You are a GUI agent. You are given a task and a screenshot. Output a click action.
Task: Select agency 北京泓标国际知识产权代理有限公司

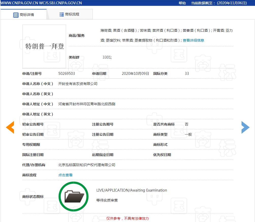tap(87, 165)
